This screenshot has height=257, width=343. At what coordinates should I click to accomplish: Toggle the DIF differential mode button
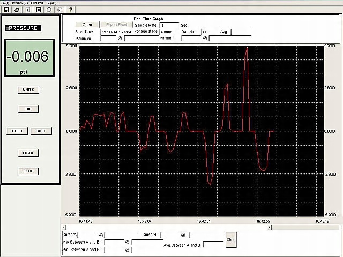[x=28, y=109]
